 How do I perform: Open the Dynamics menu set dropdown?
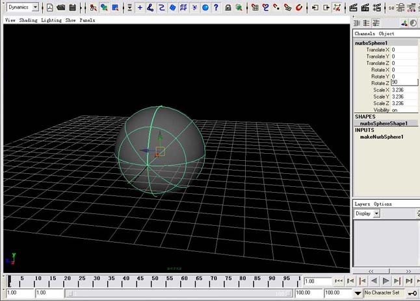coord(35,8)
